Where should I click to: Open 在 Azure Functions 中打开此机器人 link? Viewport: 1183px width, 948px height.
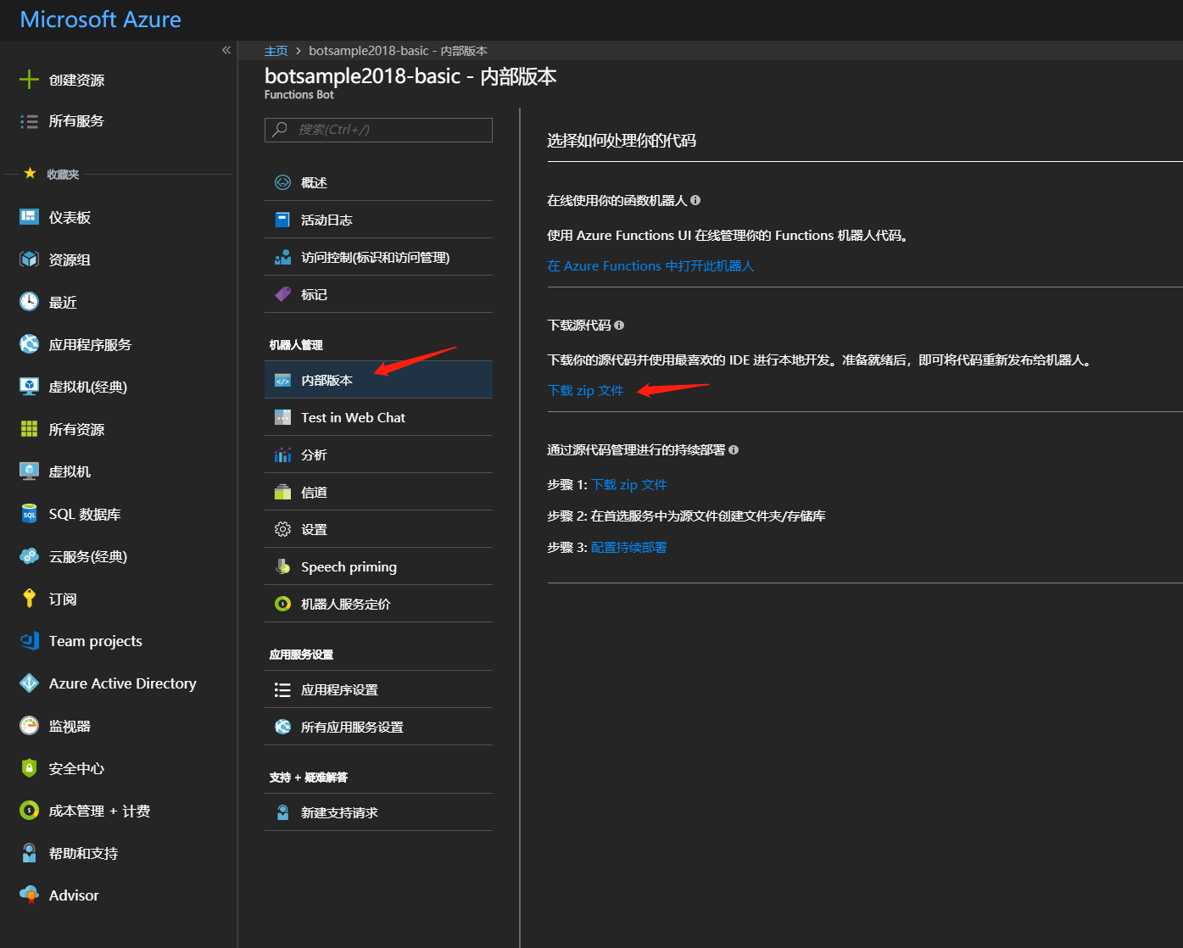pos(650,265)
